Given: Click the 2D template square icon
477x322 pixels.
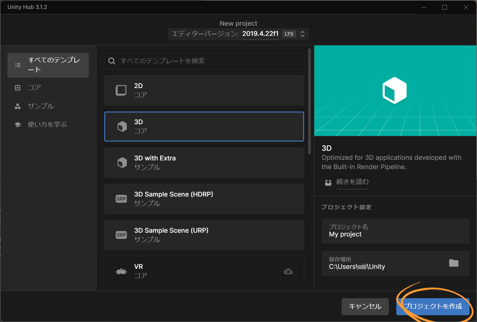Looking at the screenshot, I should (121, 90).
